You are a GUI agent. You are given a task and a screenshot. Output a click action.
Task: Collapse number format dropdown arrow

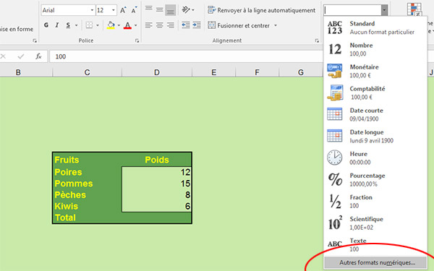[384, 10]
